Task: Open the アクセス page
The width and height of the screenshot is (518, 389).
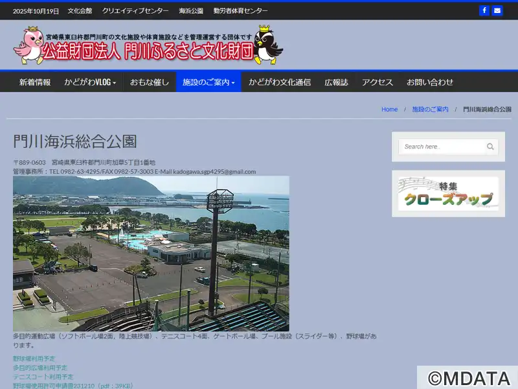Action: (377, 82)
